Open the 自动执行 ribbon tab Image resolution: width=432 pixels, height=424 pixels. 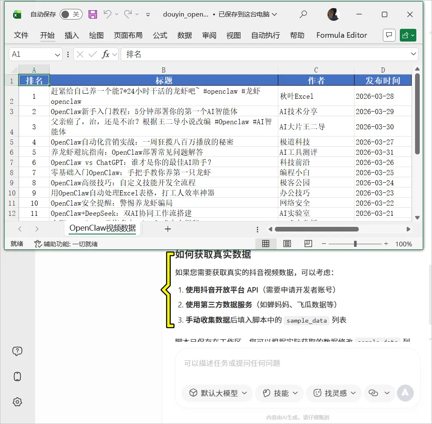tap(266, 35)
